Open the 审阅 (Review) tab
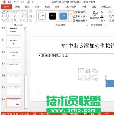This screenshot has height=115, width=114. 84,7
